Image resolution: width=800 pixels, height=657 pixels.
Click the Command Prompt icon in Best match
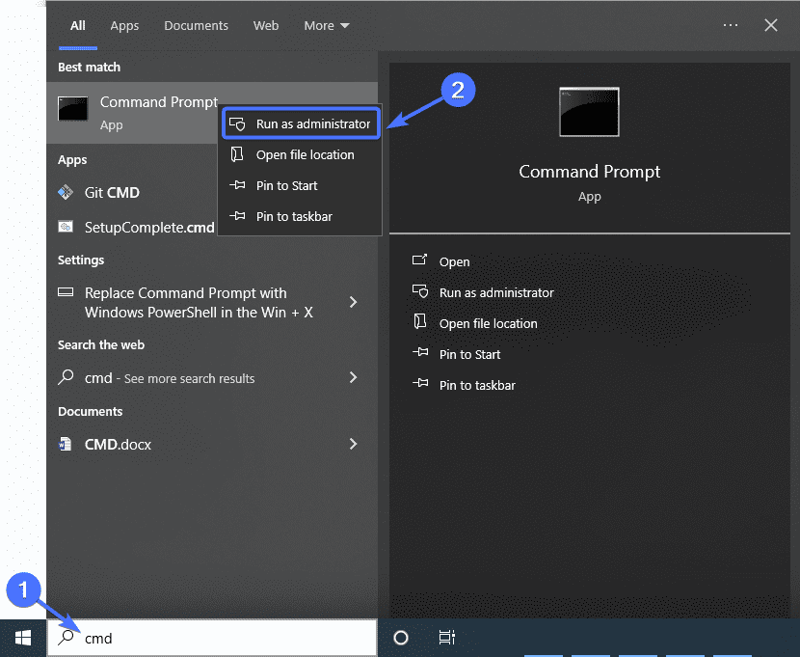tap(72, 109)
